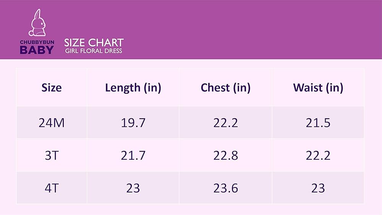The height and width of the screenshot is (215, 382).
Task: Click the 4T size row label
Action: [52, 188]
